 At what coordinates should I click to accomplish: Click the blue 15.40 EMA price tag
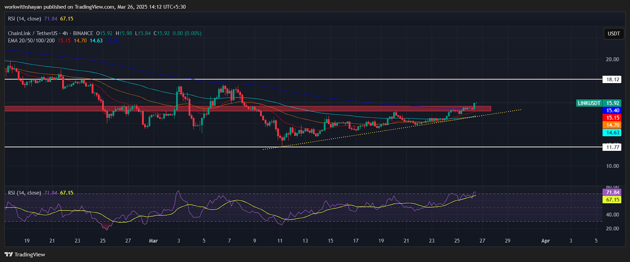tap(612, 111)
